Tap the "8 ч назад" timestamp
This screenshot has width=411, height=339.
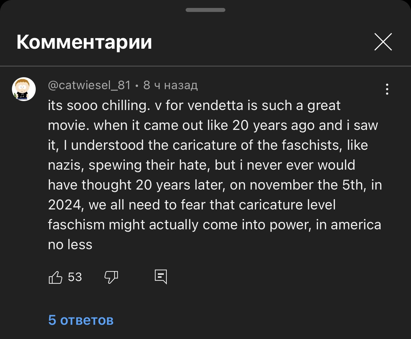click(x=170, y=85)
